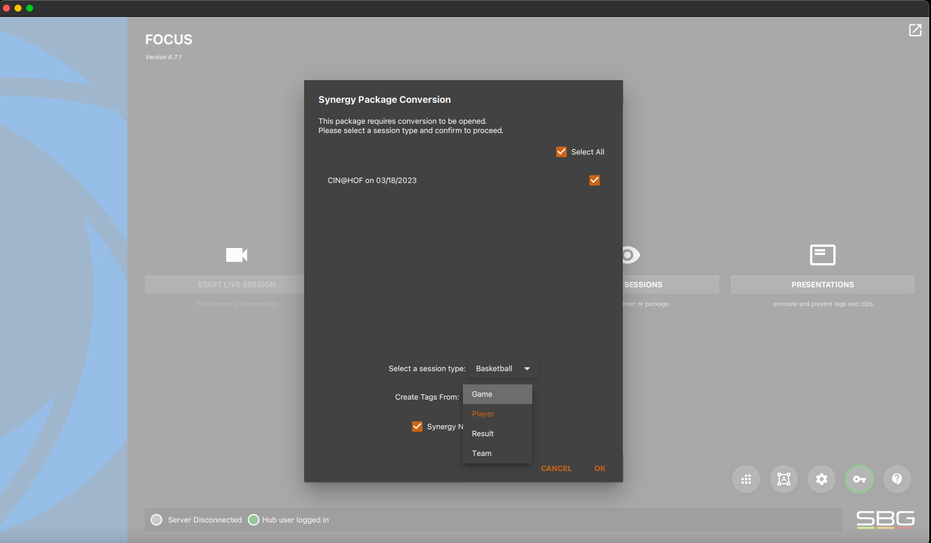Image resolution: width=931 pixels, height=543 pixels.
Task: Uncheck the CIN@HOF on 03/18/2023 checkbox
Action: 594,181
